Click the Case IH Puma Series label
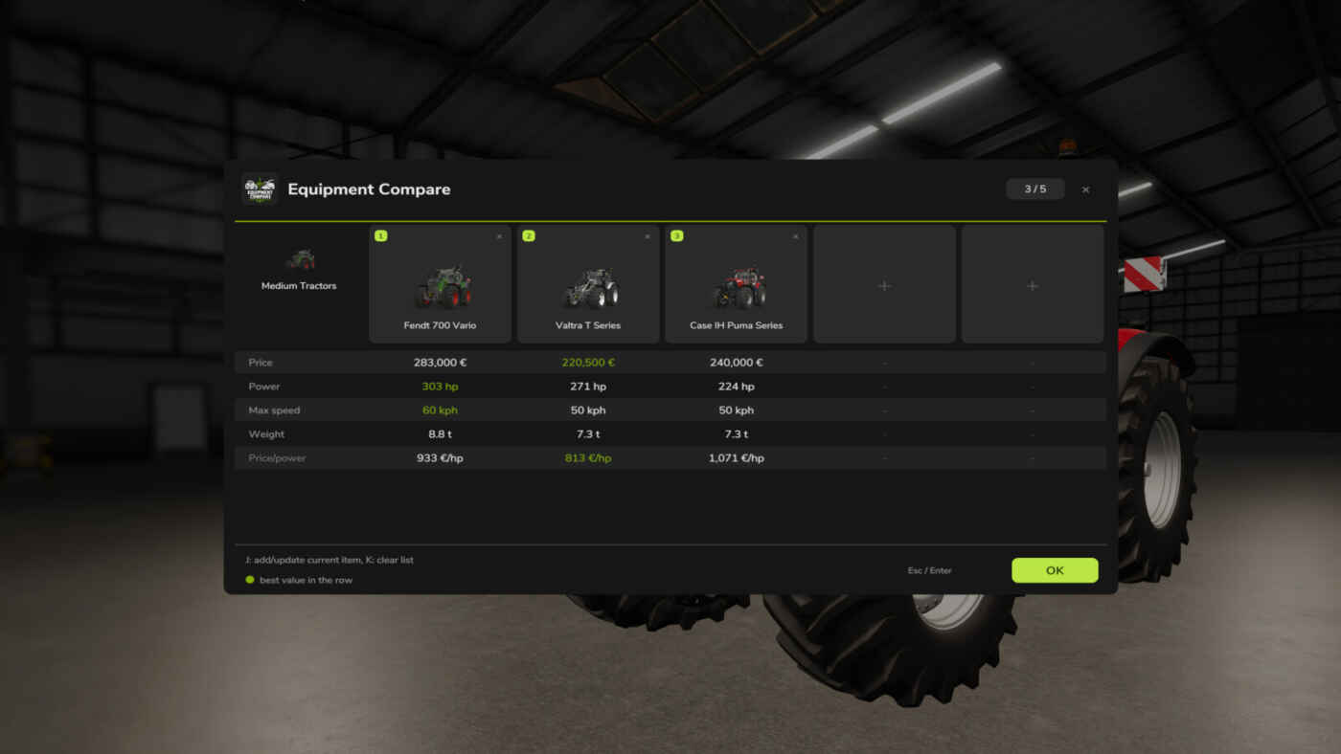The height and width of the screenshot is (754, 1341). pyautogui.click(x=736, y=325)
